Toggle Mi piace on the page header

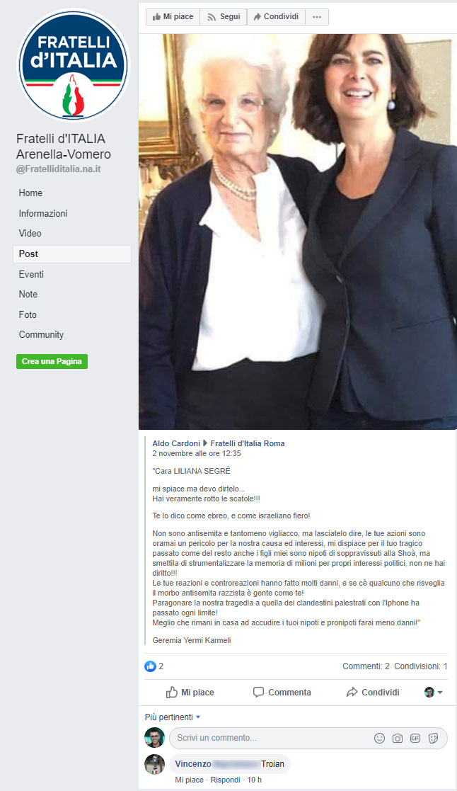tap(173, 17)
